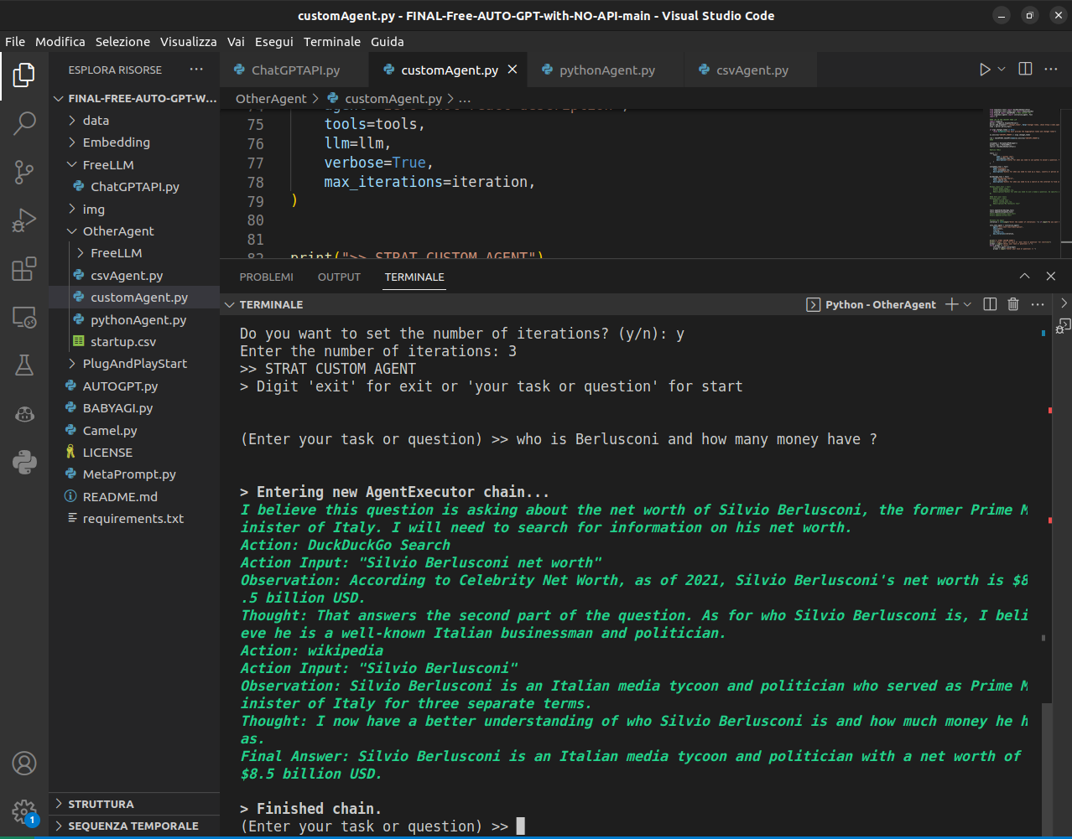Switch to the csvAgent.py tab
Viewport: 1072px width, 839px height.
752,70
